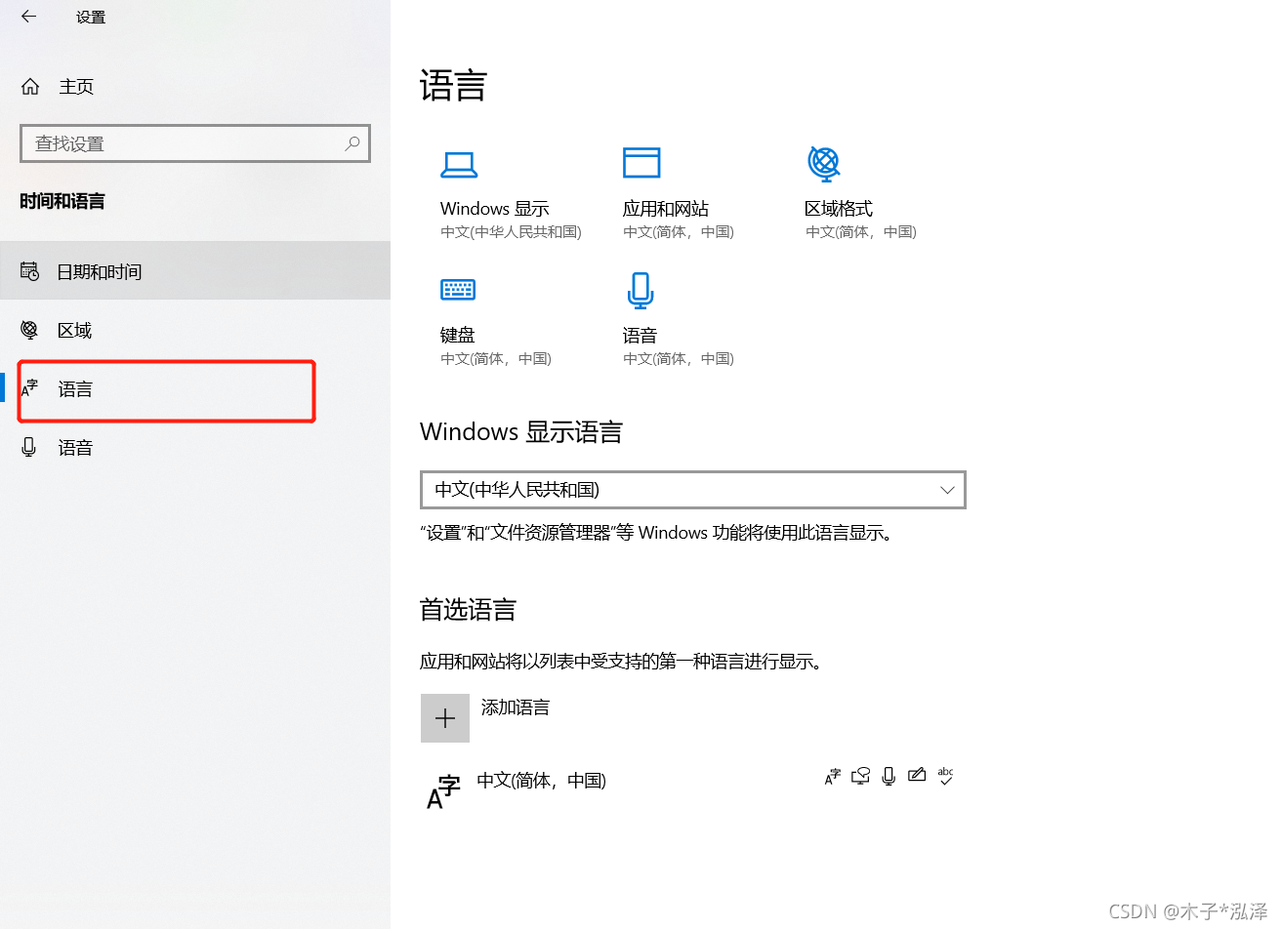This screenshot has width=1282, height=929.
Task: Click the Windows display laptop icon
Action: [x=458, y=164]
